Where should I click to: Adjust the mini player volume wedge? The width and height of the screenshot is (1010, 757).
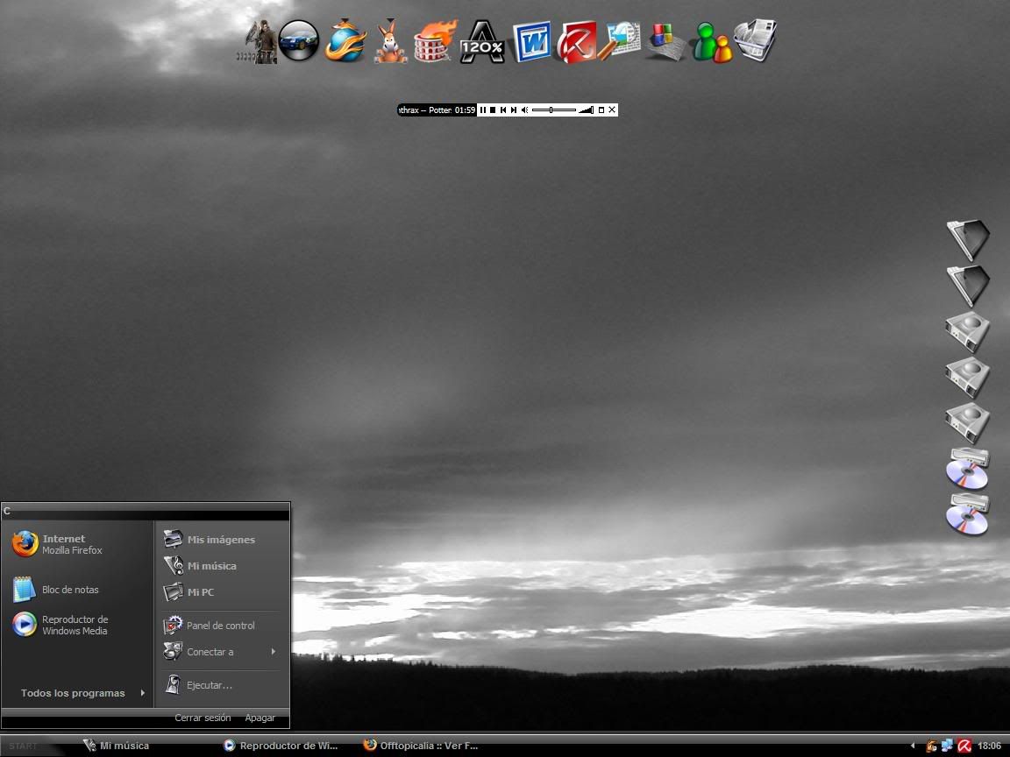click(587, 110)
